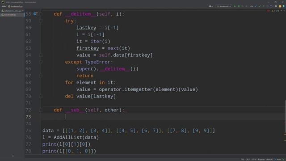Click the override gutter icon on line 58
Screen dimensions: 286x161
coord(35,14)
